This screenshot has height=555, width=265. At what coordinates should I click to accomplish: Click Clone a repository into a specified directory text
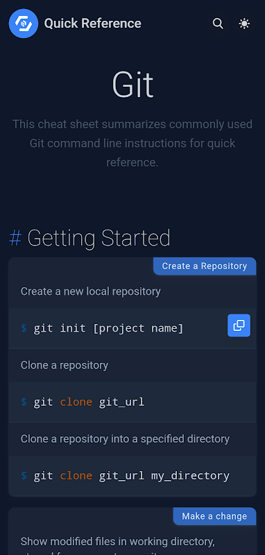tap(125, 439)
